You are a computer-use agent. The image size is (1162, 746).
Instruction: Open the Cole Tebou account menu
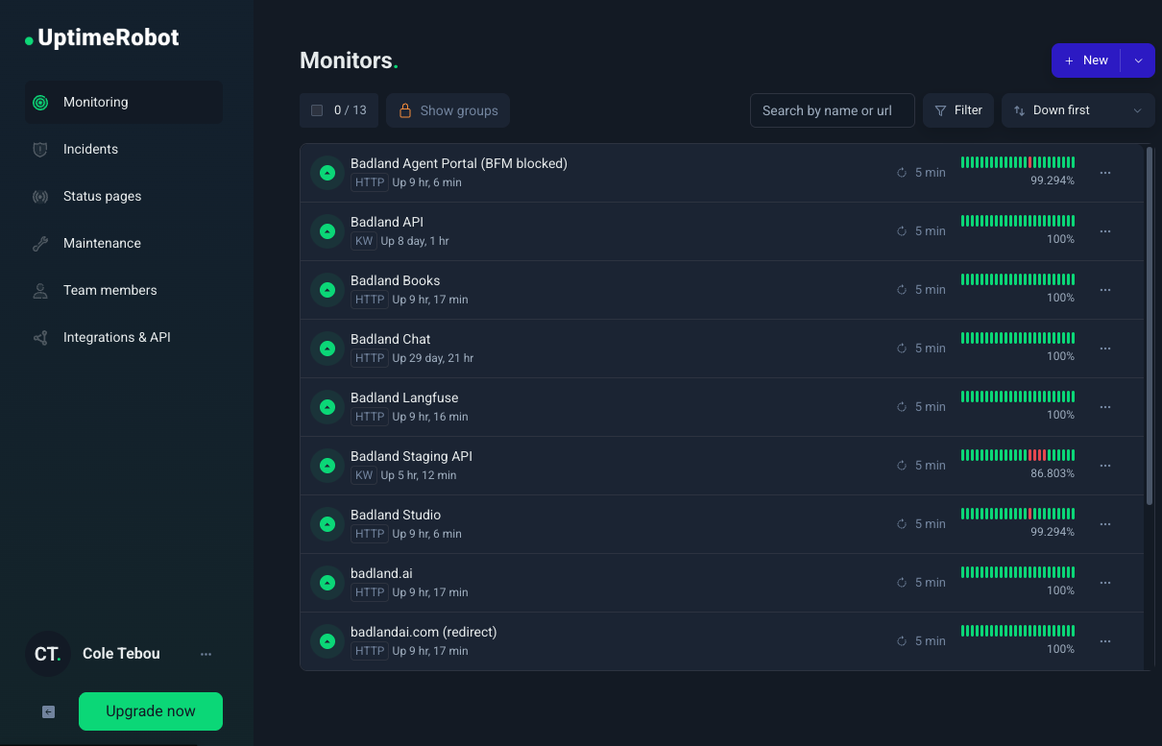pyautogui.click(x=206, y=653)
